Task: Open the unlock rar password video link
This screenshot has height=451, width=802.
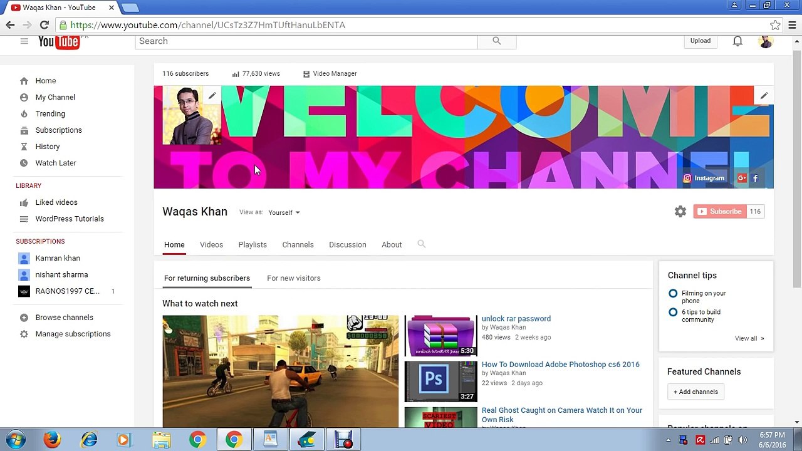Action: point(516,319)
